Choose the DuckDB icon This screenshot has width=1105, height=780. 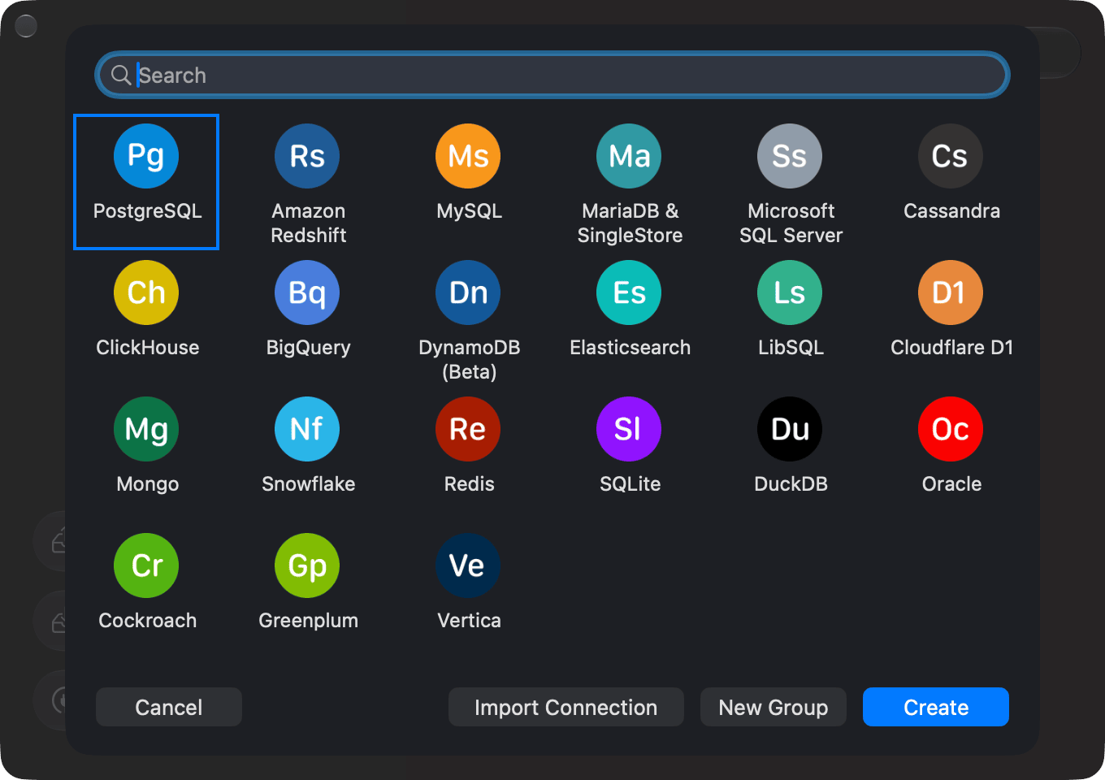point(790,429)
